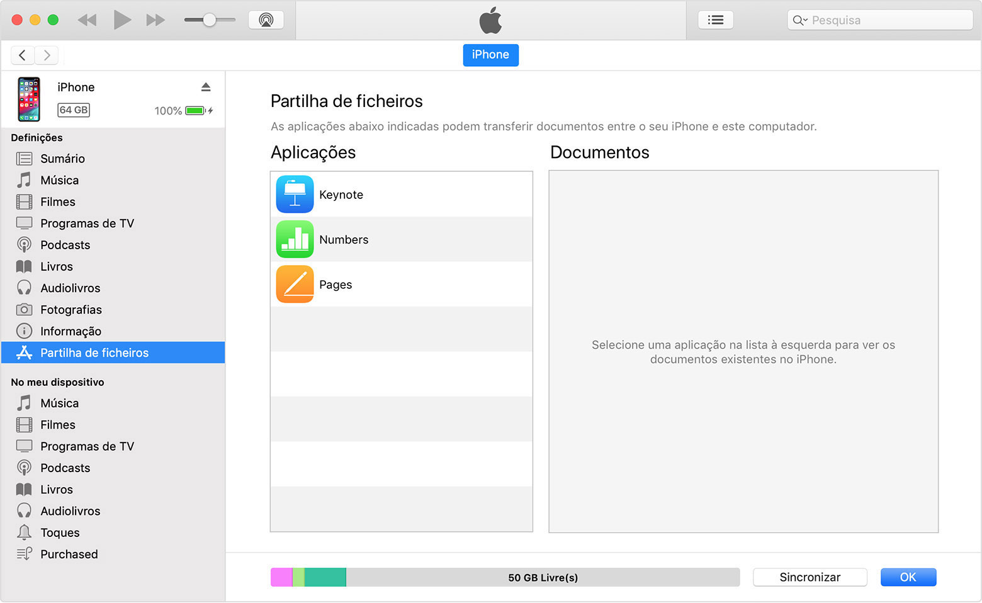
Task: Adjust the volume slider knob
Action: point(210,20)
